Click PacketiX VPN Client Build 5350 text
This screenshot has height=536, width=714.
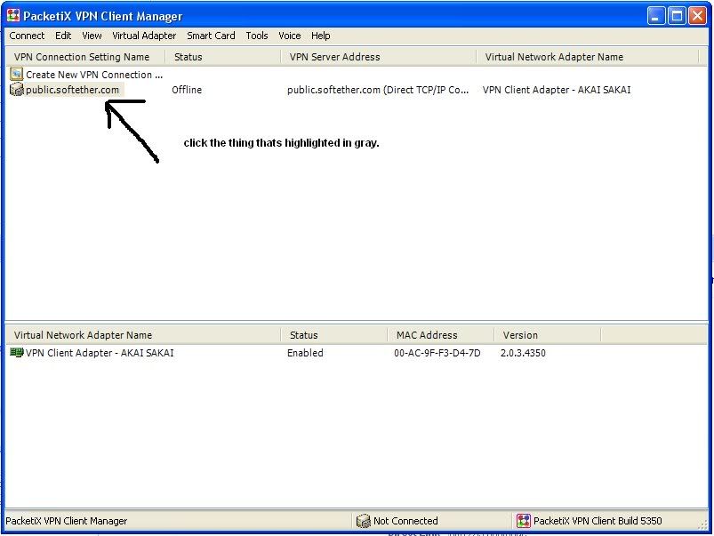coord(598,521)
